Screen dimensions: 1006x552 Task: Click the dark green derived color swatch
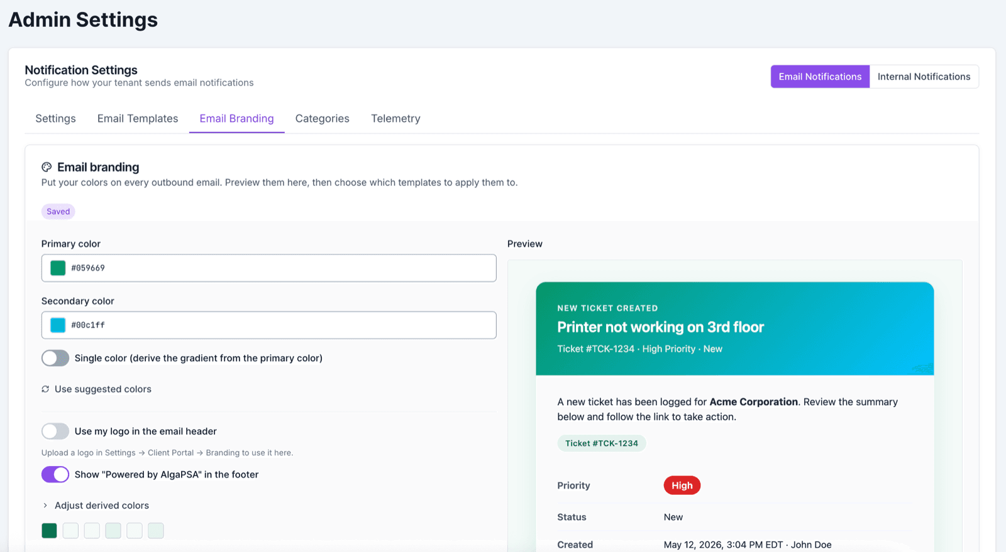pos(49,531)
